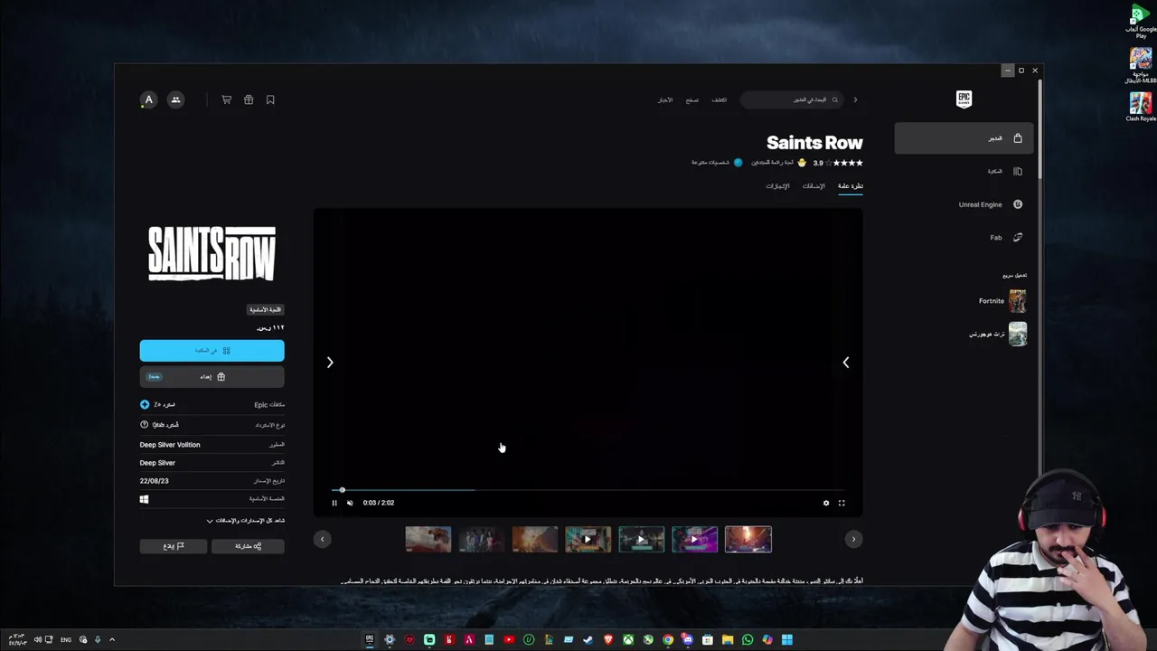The width and height of the screenshot is (1157, 651).
Task: Open Clash Royale desktop shortcut
Action: [1141, 106]
